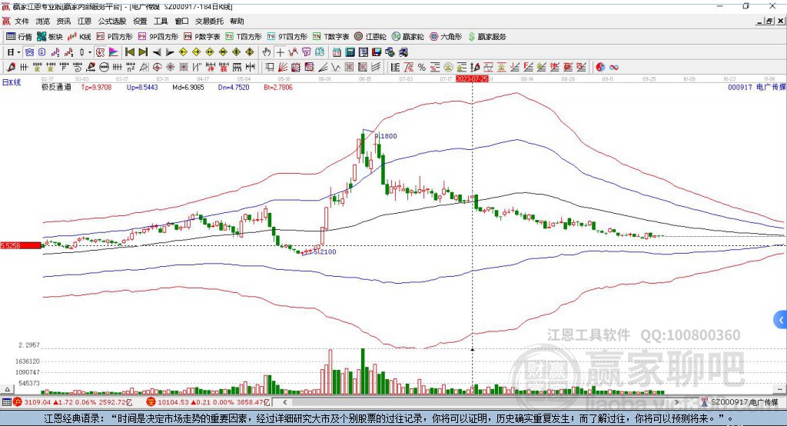Click the zigzag wave line tool

tap(335, 68)
